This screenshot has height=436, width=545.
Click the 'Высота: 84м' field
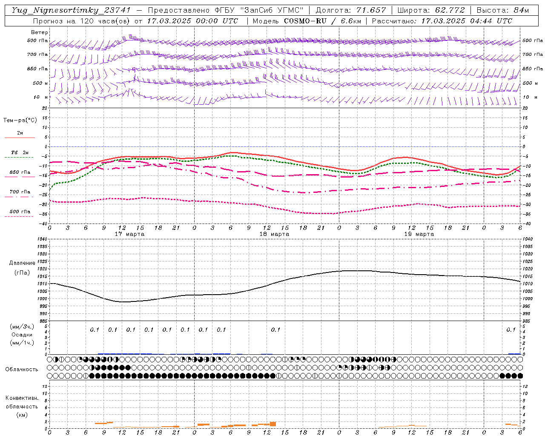[502, 10]
